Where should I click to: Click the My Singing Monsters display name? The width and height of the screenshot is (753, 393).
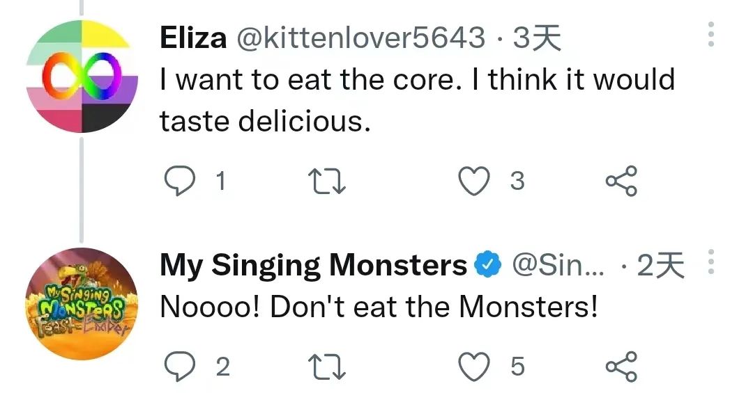[x=313, y=265]
